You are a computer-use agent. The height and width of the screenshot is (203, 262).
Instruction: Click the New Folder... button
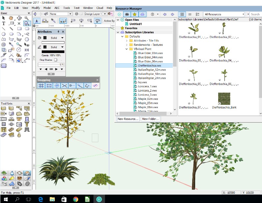click(x=150, y=119)
